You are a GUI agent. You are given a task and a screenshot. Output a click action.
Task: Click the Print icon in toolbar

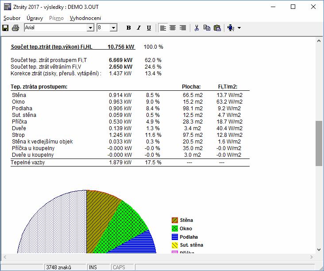15,28
